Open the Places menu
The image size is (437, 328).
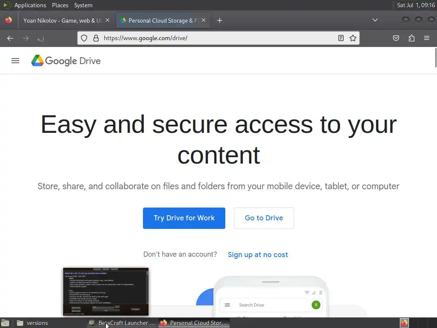[60, 5]
